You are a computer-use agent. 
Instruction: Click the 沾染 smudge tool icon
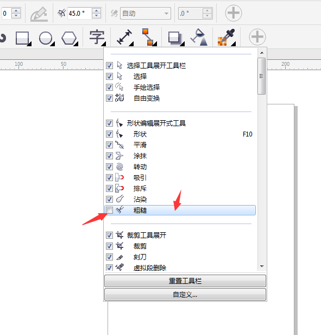coord(119,199)
